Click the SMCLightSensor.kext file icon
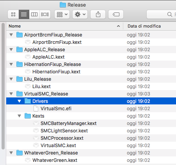Screen dimensions: 176x165 (36, 131)
